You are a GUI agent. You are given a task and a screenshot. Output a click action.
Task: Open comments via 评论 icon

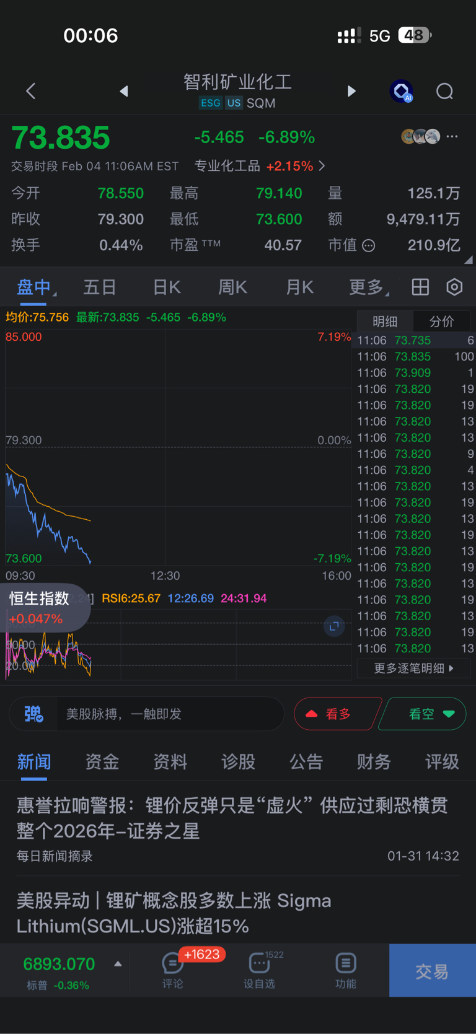click(172, 970)
